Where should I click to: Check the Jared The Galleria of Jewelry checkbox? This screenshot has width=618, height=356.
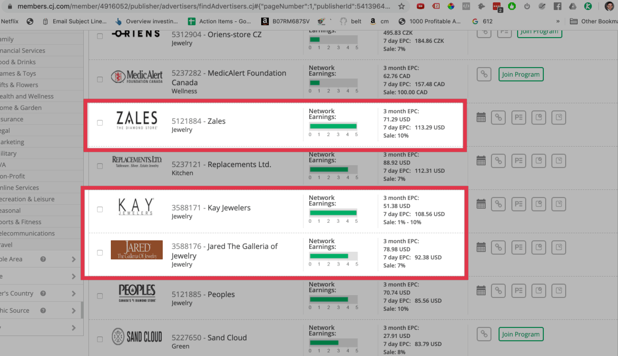click(100, 253)
